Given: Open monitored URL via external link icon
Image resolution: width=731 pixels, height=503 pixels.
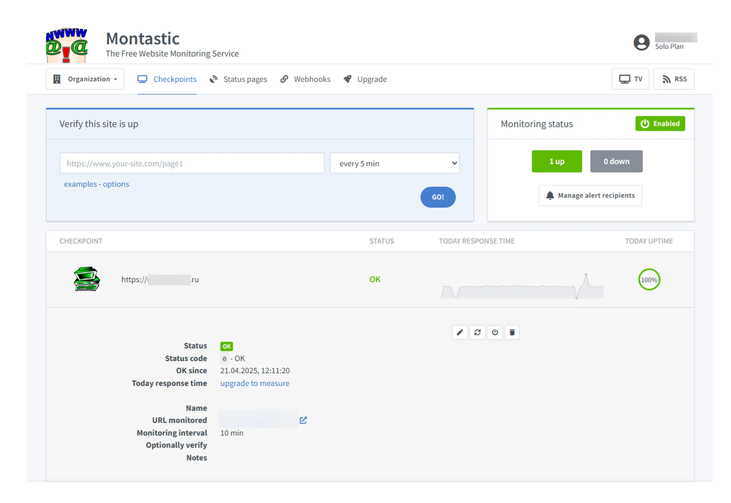Looking at the screenshot, I should (303, 420).
